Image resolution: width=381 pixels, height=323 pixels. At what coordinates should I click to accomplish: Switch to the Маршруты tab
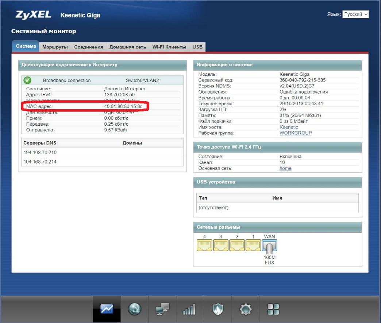click(x=55, y=47)
